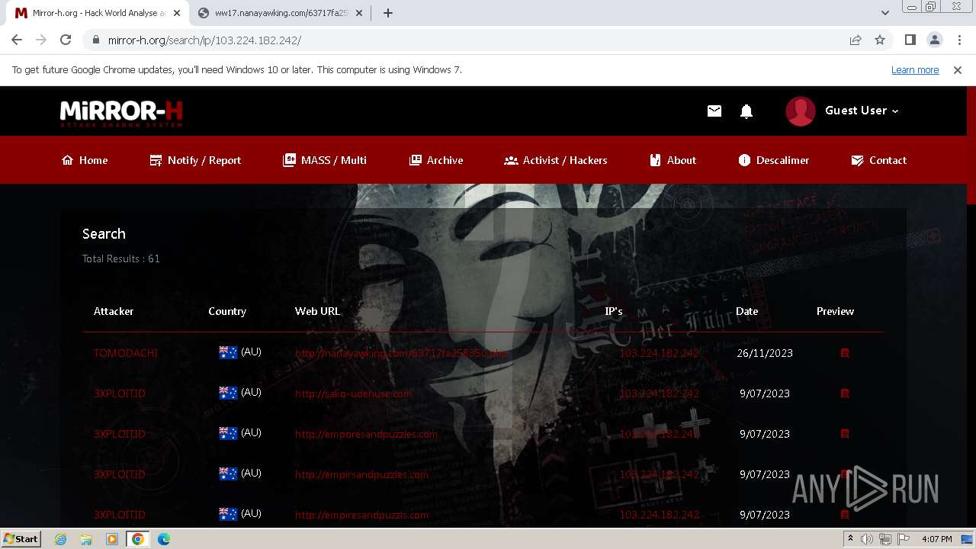The image size is (976, 549).
Task: Open the volume speaker tray icon
Action: [868, 539]
